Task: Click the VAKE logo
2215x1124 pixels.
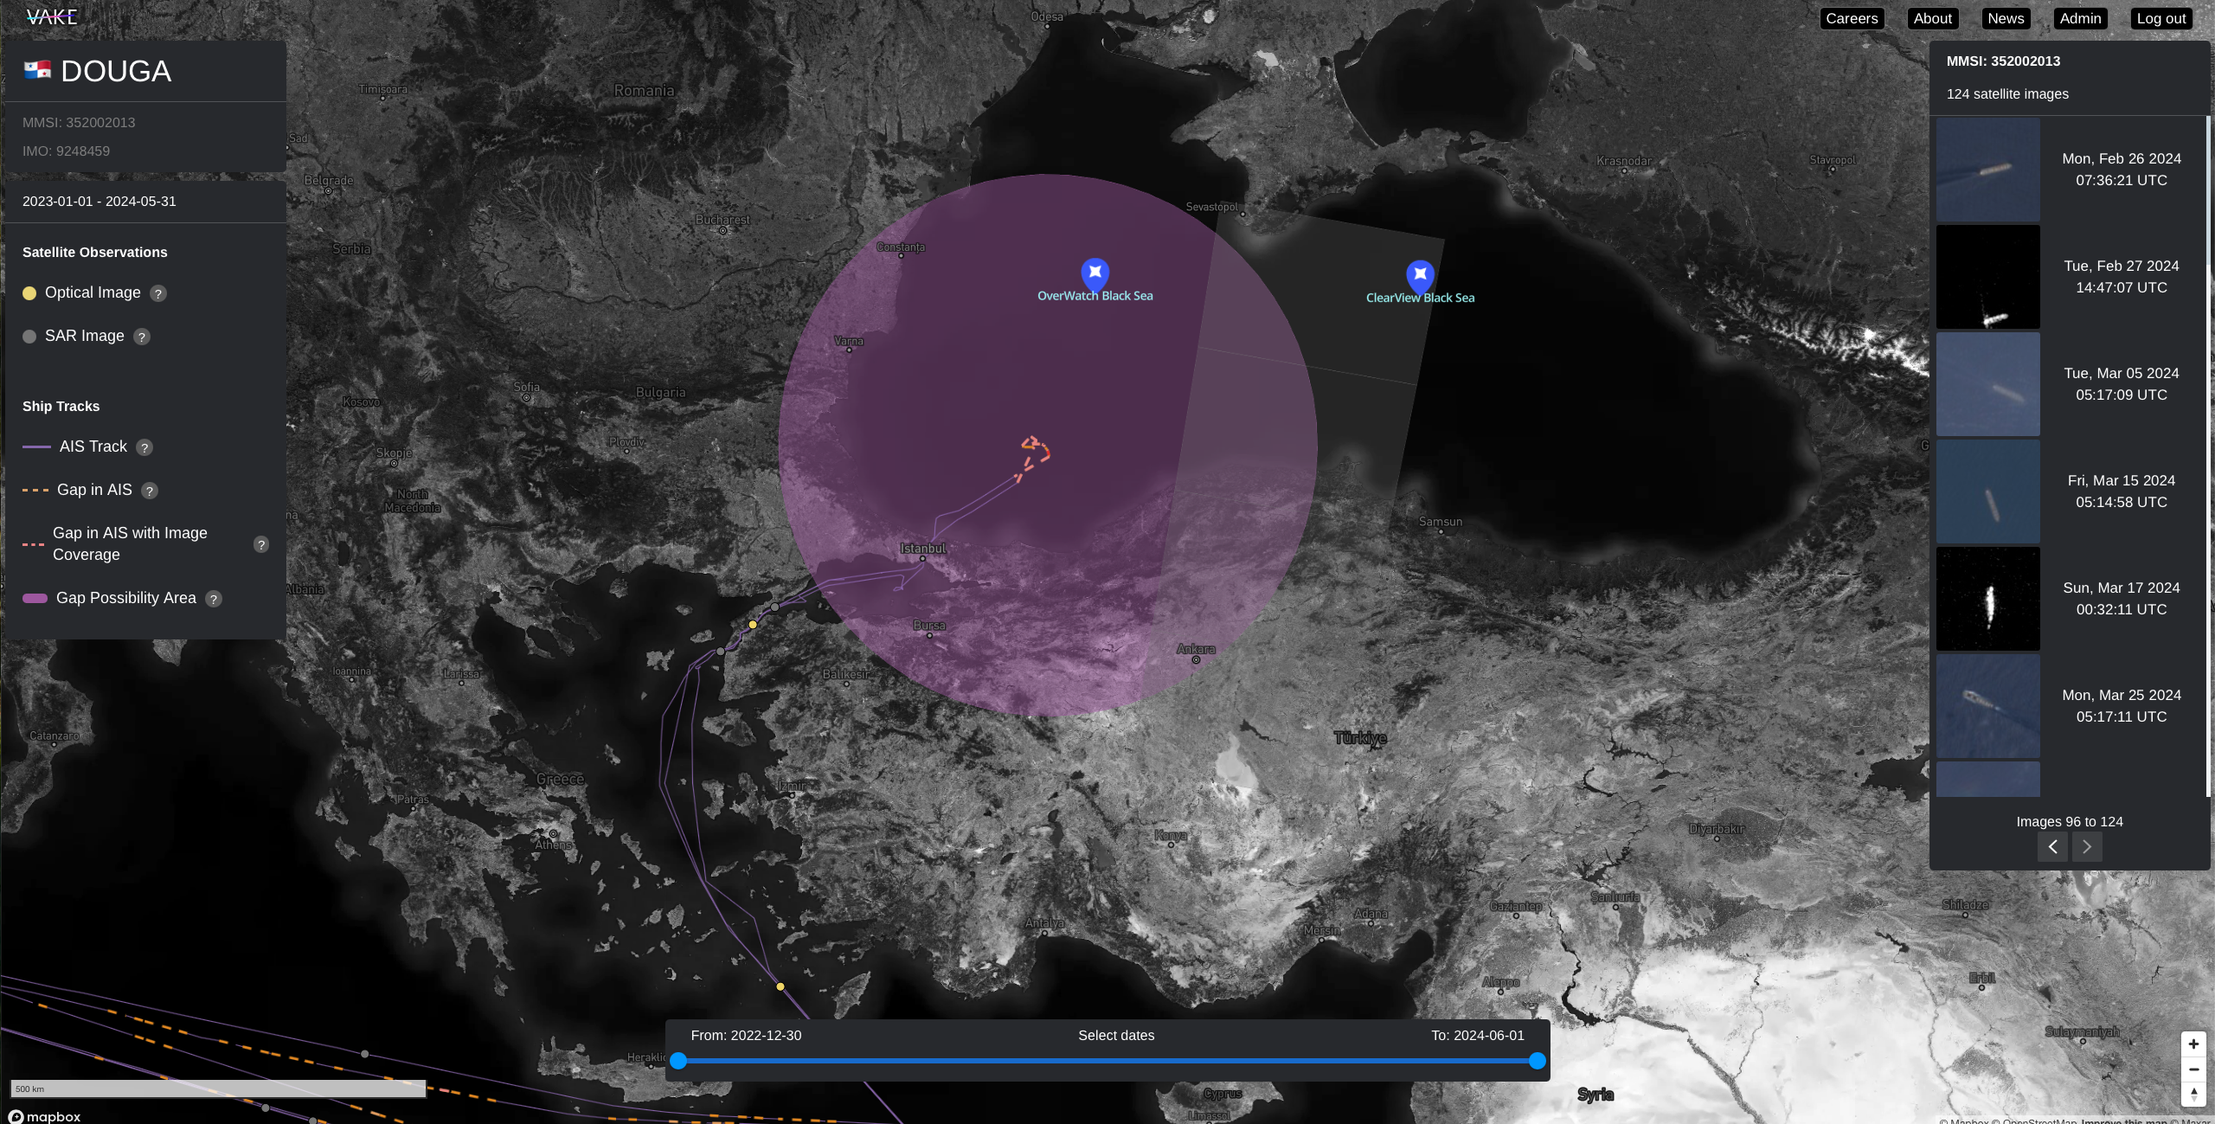Action: click(52, 16)
